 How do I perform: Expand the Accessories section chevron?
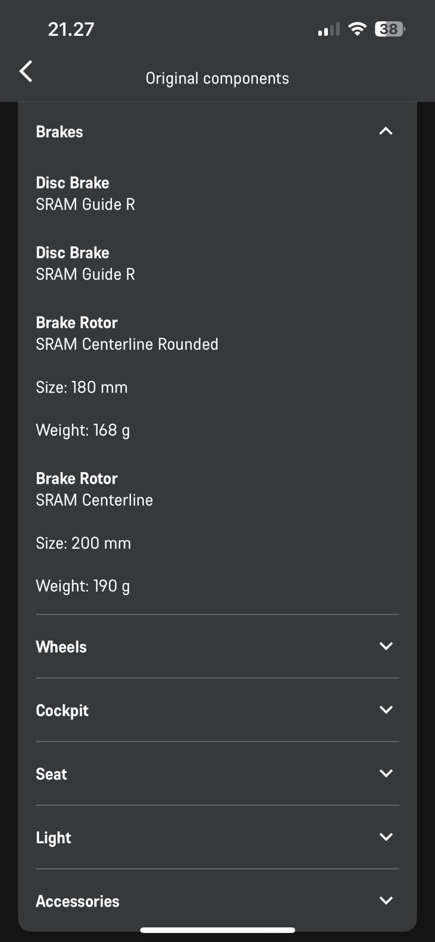386,901
